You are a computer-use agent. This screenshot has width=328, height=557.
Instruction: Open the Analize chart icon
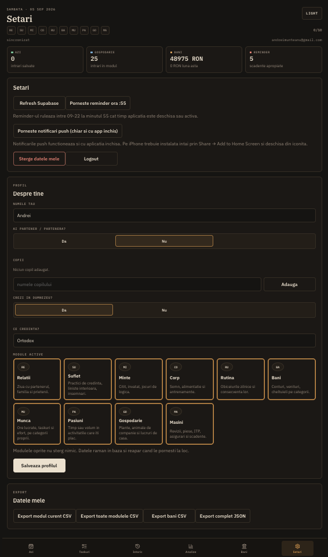191,546
